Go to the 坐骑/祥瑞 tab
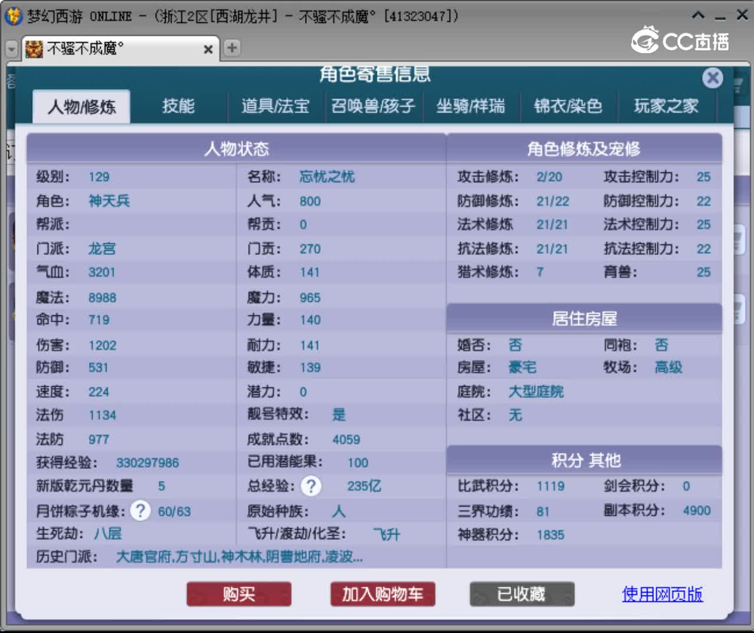The height and width of the screenshot is (633, 754). pyautogui.click(x=471, y=106)
